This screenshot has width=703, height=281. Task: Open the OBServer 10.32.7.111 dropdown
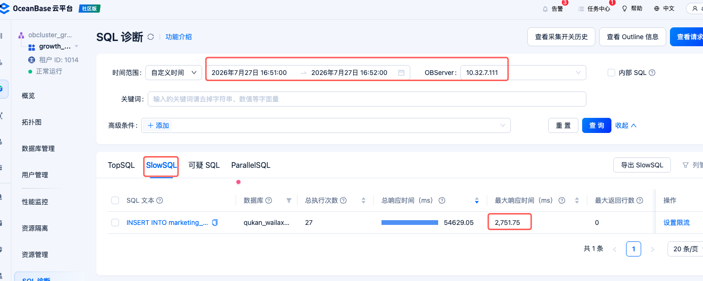(x=523, y=73)
